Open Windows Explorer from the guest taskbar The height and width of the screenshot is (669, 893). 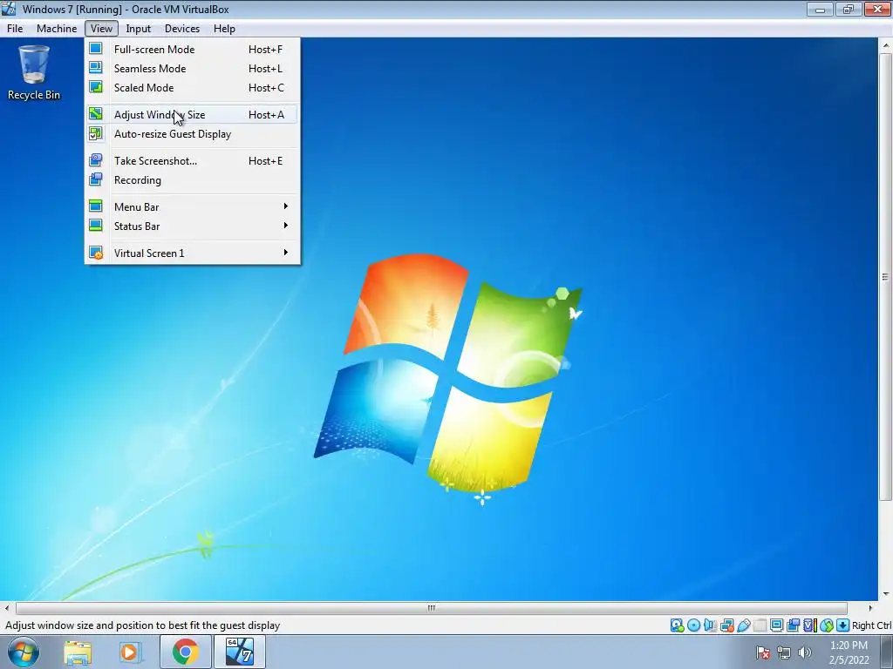tap(78, 652)
